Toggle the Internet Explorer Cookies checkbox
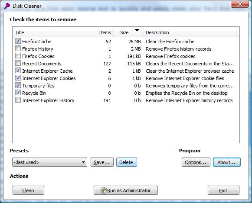 coord(18,78)
